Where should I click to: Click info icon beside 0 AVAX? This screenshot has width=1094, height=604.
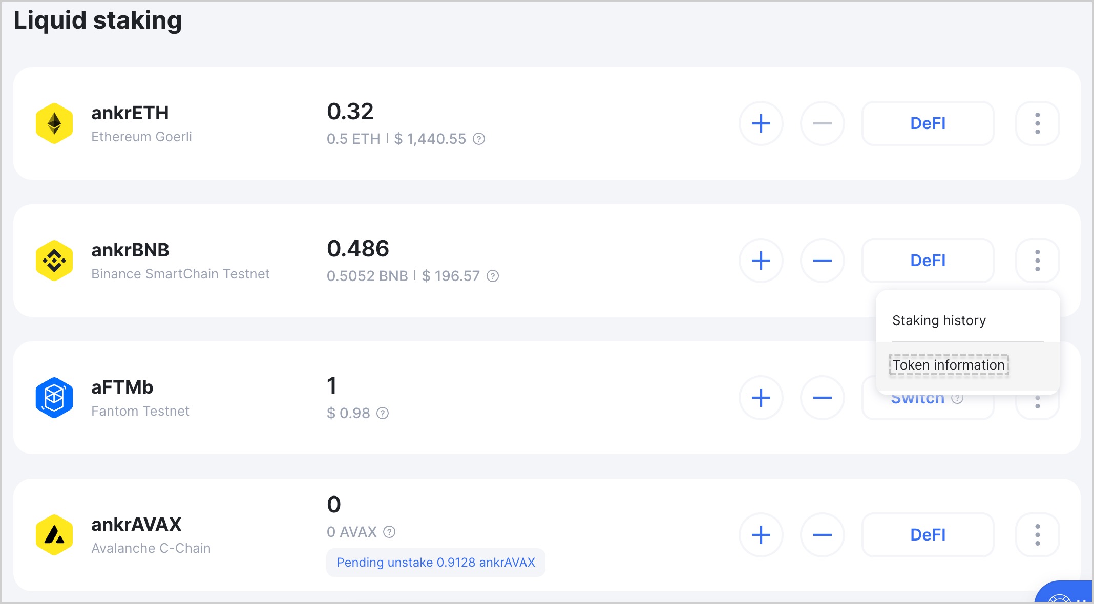coord(389,532)
